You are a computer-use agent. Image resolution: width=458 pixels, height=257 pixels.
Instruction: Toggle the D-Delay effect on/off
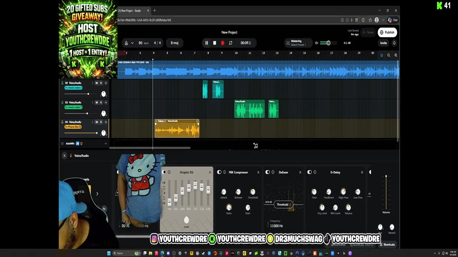[310, 172]
